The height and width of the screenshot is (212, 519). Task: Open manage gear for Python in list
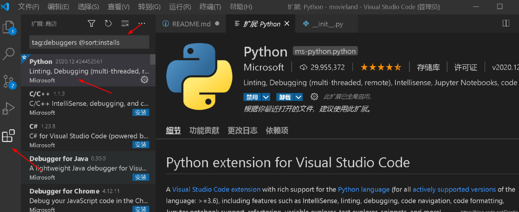click(144, 79)
